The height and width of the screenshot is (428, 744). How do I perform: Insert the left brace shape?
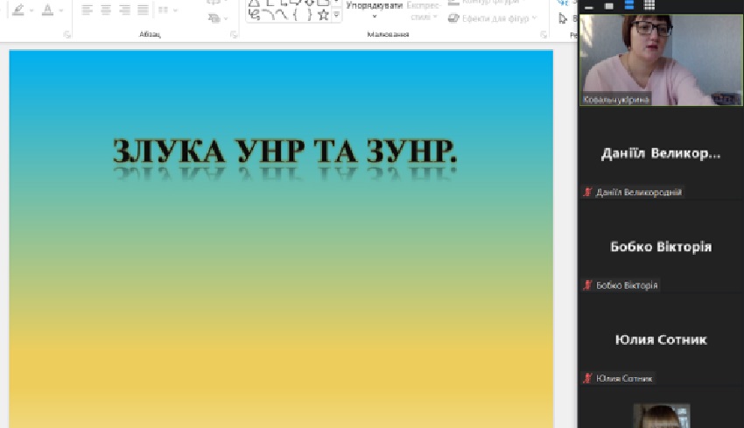[x=296, y=15]
